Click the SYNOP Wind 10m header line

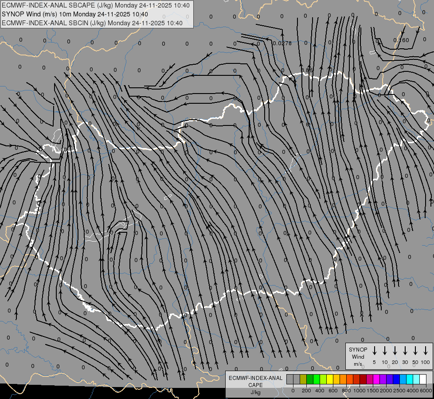pyautogui.click(x=75, y=14)
